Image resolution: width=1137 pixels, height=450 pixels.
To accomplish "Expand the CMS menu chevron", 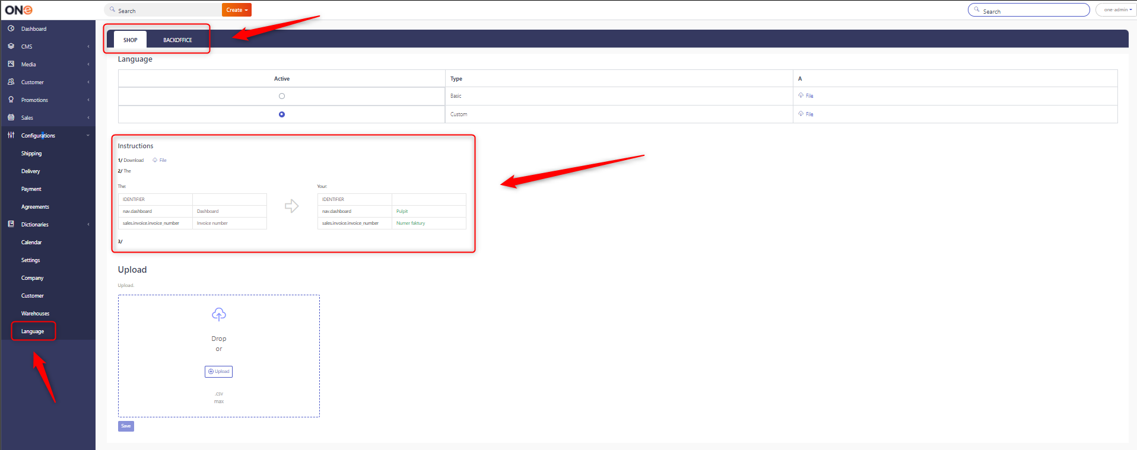I will point(88,46).
